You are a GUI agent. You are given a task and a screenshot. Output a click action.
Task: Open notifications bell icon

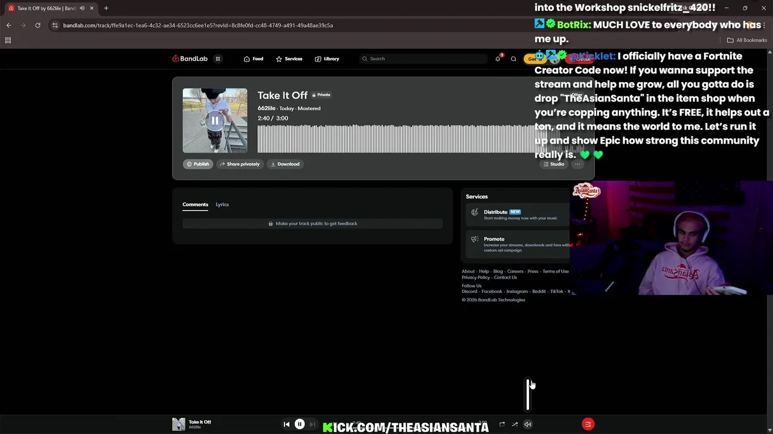tap(498, 58)
